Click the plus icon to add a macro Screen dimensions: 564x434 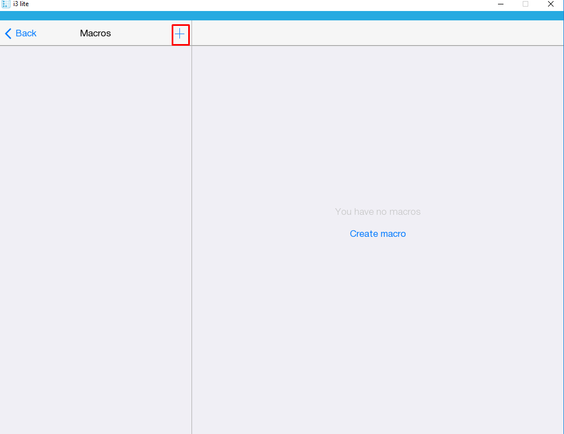[180, 34]
